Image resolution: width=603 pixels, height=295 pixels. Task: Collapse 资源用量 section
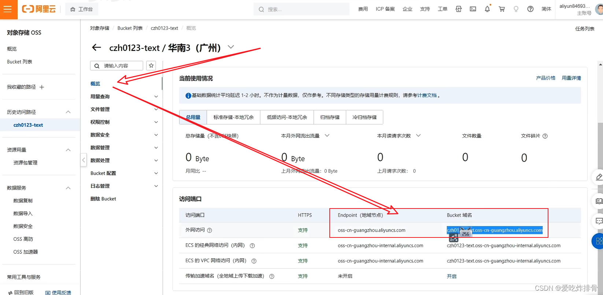coord(68,150)
